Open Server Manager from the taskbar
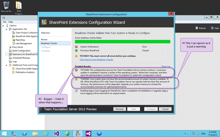Image resolution: width=220 pixels, height=137 pixels. [14, 133]
